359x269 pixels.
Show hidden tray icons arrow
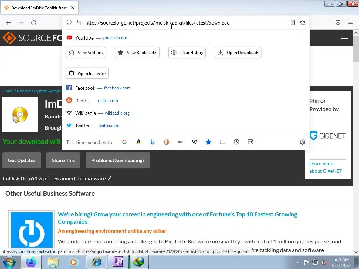(298, 262)
